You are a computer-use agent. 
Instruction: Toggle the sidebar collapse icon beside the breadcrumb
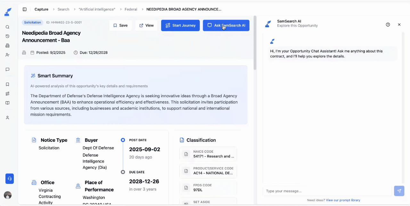pyautogui.click(x=25, y=9)
